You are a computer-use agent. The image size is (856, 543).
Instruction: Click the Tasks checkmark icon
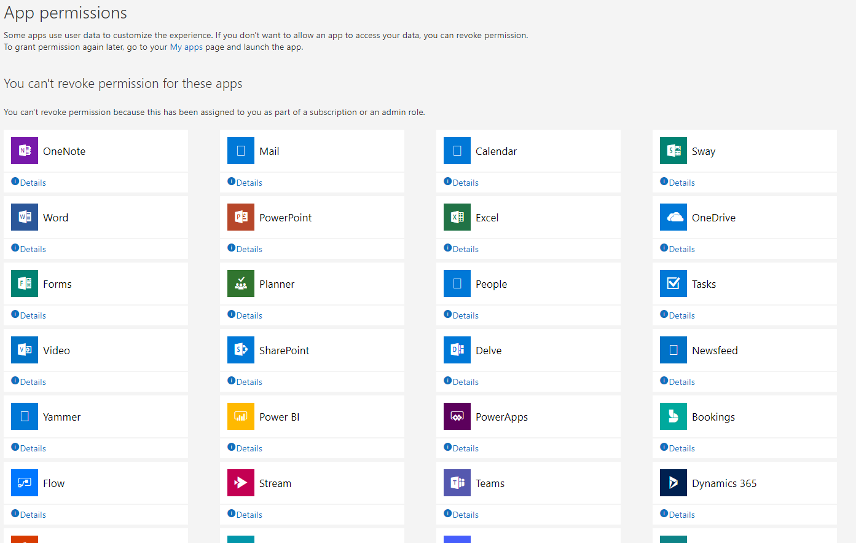[x=673, y=283]
